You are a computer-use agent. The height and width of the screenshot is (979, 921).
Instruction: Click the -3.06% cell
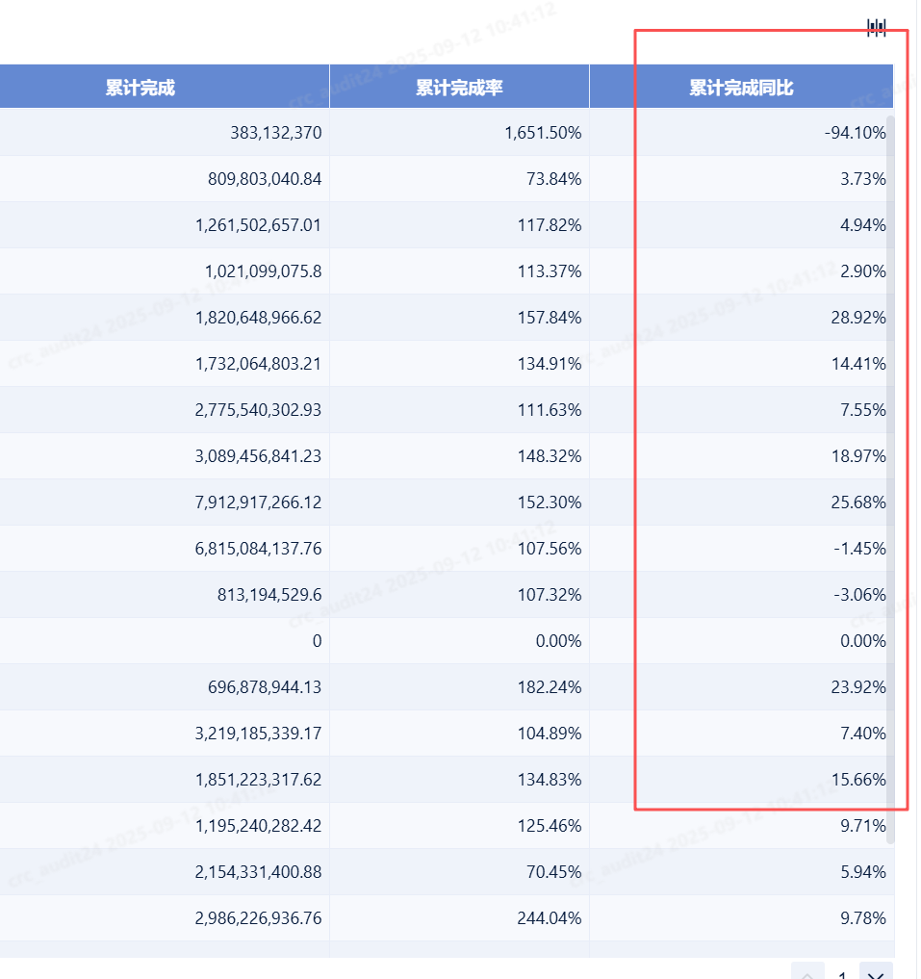point(859,595)
